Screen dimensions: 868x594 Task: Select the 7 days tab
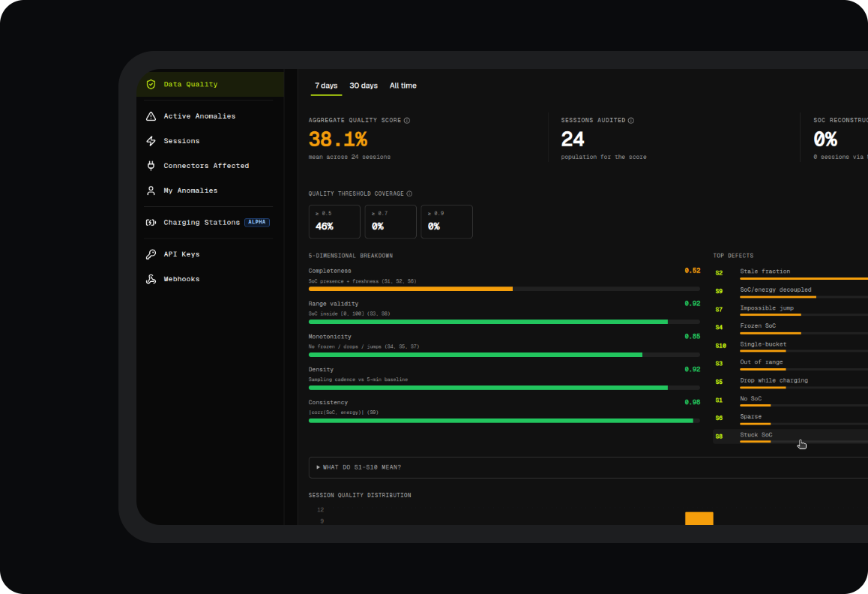click(326, 85)
